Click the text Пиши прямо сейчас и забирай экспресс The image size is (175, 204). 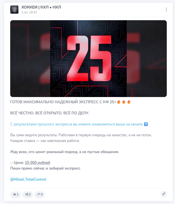coord(46,168)
